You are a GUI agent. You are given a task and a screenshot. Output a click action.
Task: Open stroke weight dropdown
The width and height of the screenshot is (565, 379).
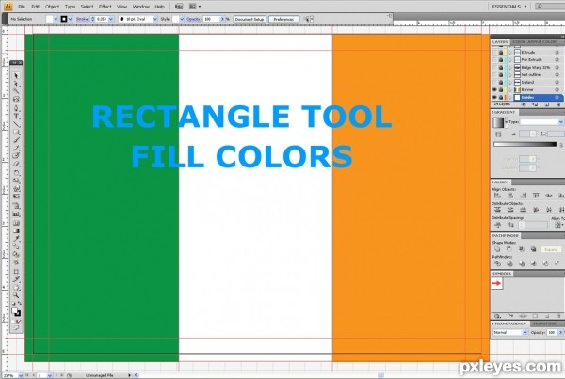click(x=111, y=19)
